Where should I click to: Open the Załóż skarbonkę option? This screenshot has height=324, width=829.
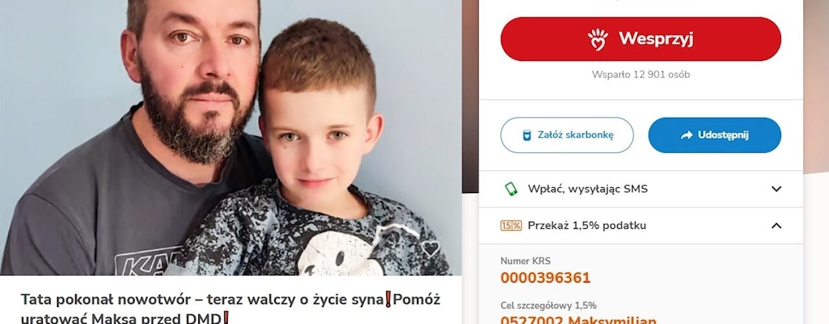point(567,135)
